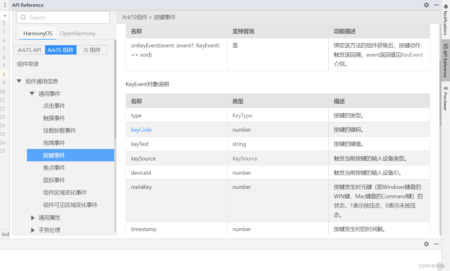Select 按键事件 tree item
This screenshot has width=450, height=271.
click(x=71, y=155)
